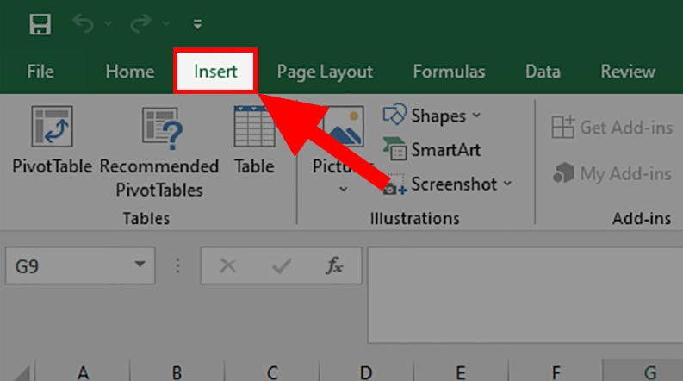This screenshot has width=683, height=381.
Task: Click the Get Add-ins button
Action: [x=612, y=128]
